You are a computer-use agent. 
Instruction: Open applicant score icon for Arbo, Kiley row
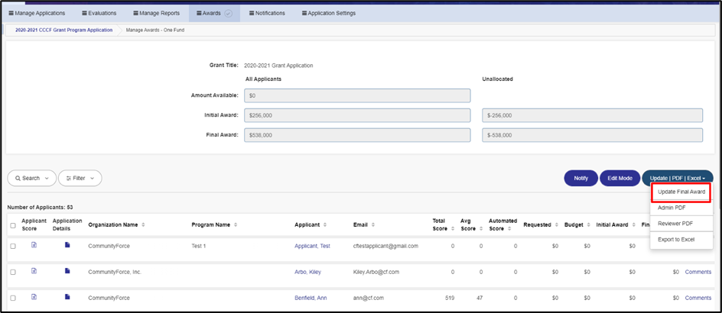(x=34, y=271)
